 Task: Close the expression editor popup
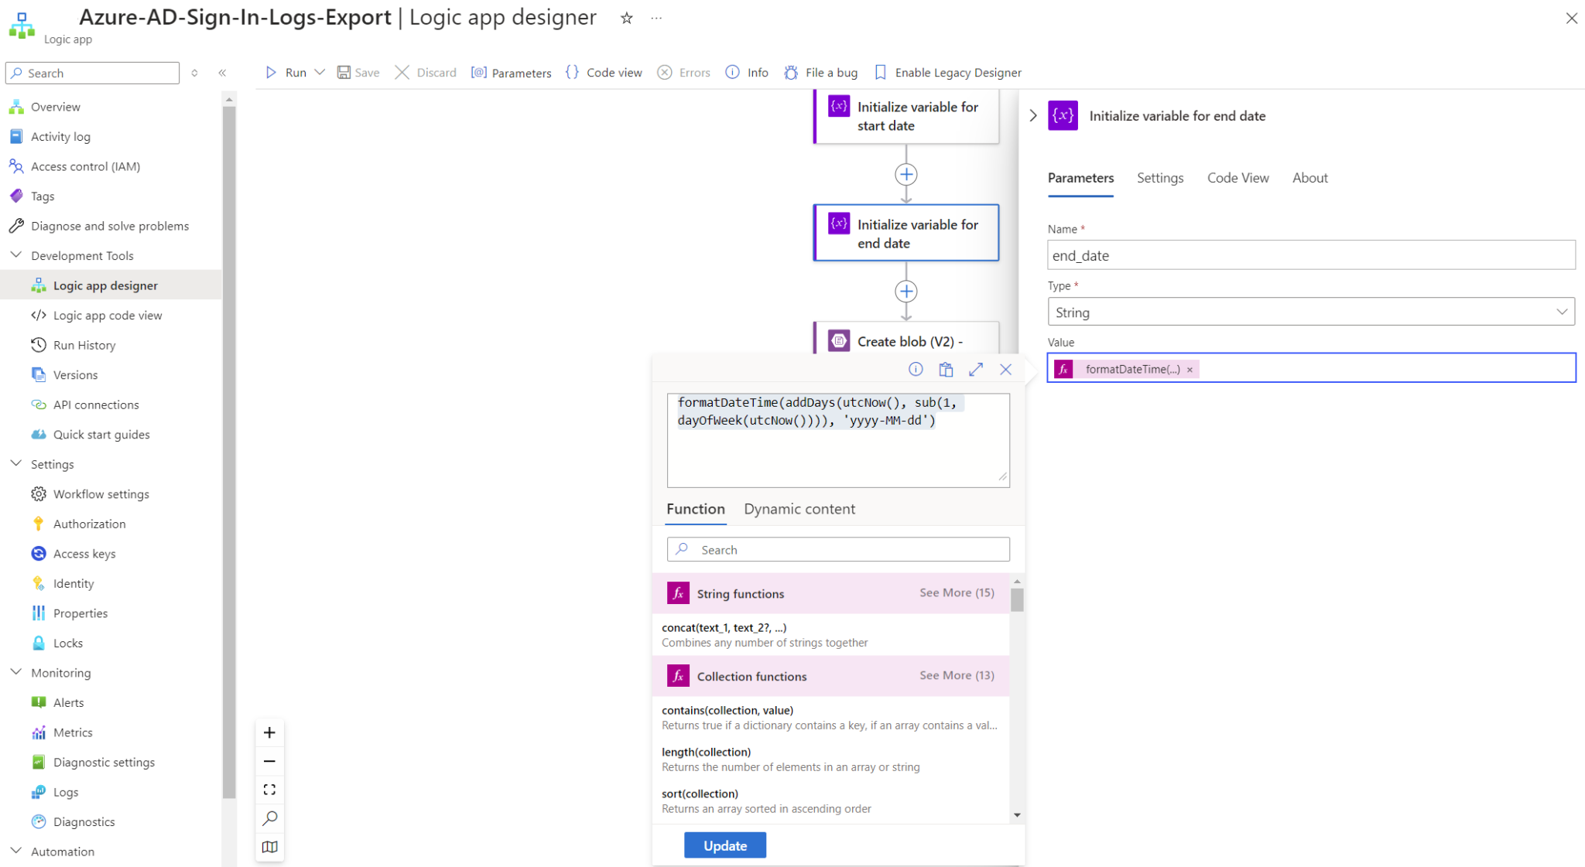click(x=1005, y=370)
